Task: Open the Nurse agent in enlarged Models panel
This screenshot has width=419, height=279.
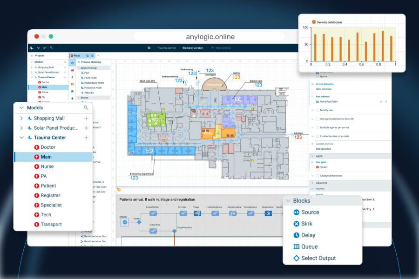Action: 44,166
